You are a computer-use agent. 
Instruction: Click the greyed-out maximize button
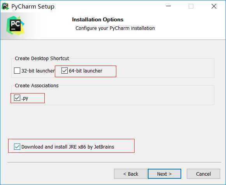[191, 6]
